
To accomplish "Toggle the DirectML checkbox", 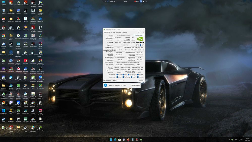I will [x=138, y=75].
